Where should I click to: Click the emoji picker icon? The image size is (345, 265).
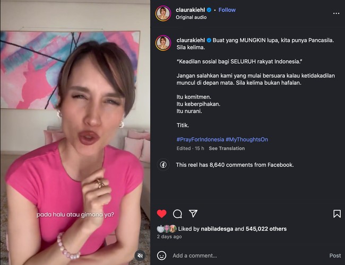[x=162, y=255]
